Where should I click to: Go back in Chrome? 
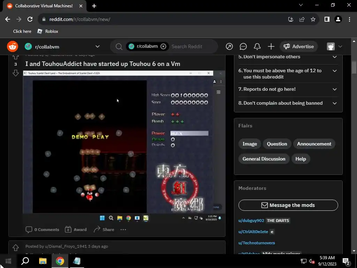[8, 19]
